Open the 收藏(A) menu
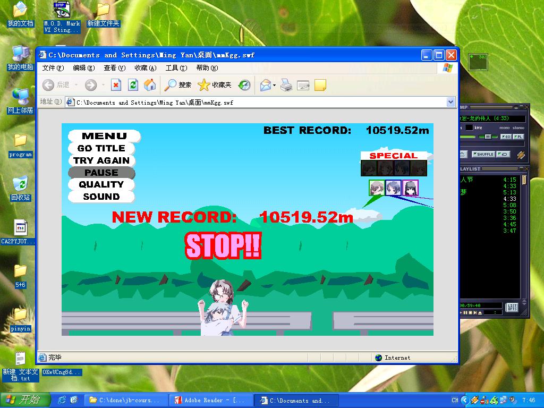The image size is (544, 408). (146, 68)
